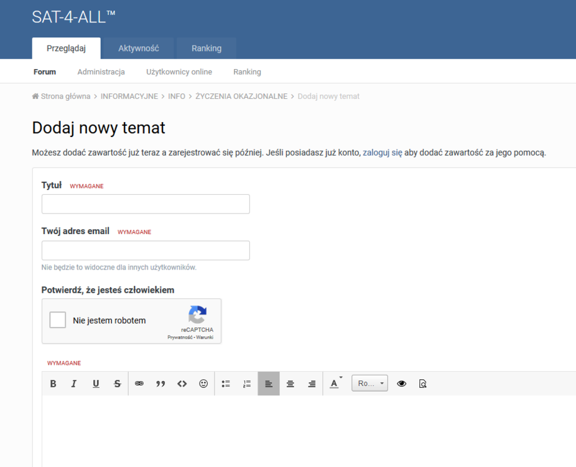Insert a bulleted list
Viewport: 576px width, 467px height.
click(x=226, y=384)
